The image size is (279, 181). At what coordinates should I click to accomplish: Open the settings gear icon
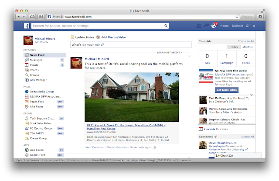tap(254, 26)
